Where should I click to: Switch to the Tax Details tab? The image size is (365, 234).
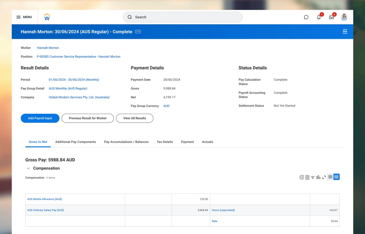pos(165,142)
